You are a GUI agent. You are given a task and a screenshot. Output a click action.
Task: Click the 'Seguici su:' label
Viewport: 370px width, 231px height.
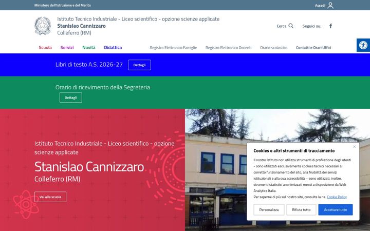pyautogui.click(x=312, y=26)
